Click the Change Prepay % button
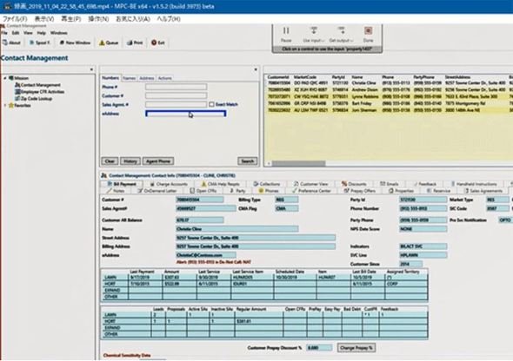The width and height of the screenshot is (513, 361). (x=356, y=348)
